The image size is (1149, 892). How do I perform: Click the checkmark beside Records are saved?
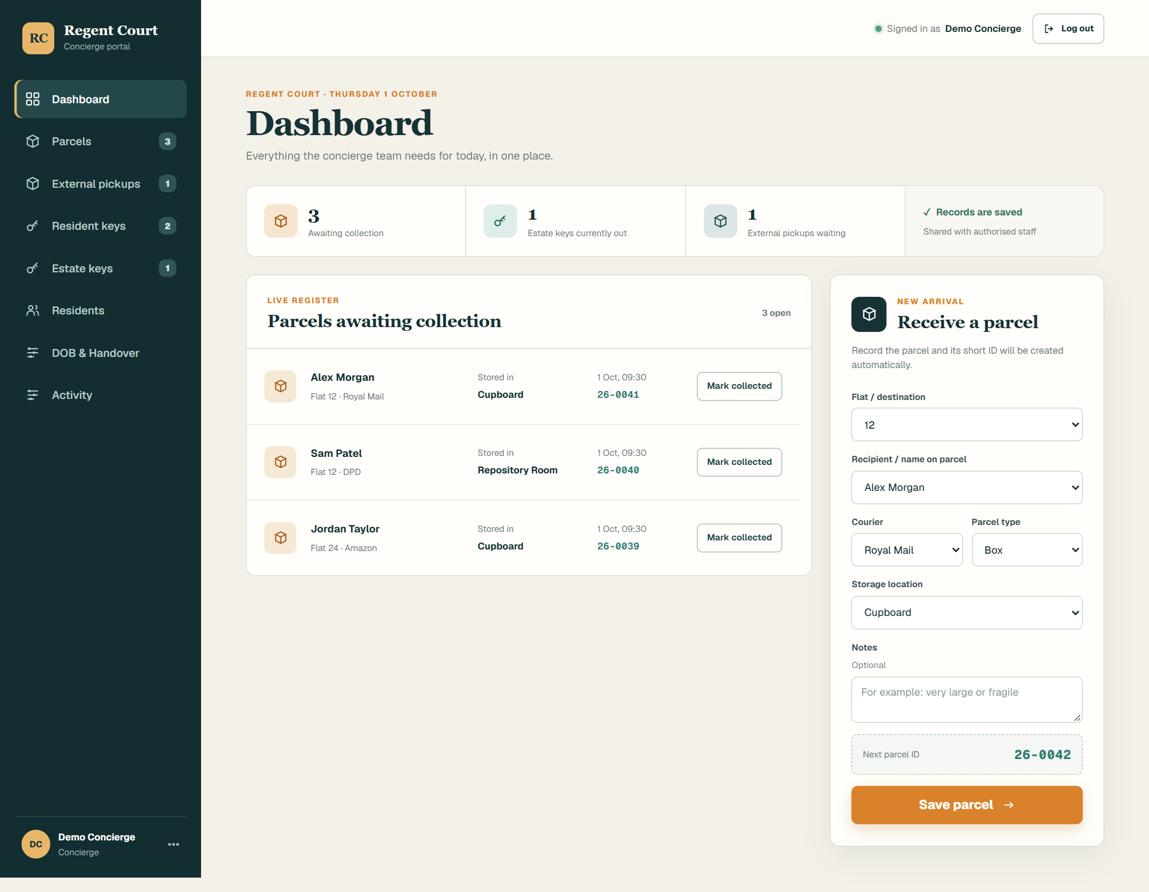927,212
